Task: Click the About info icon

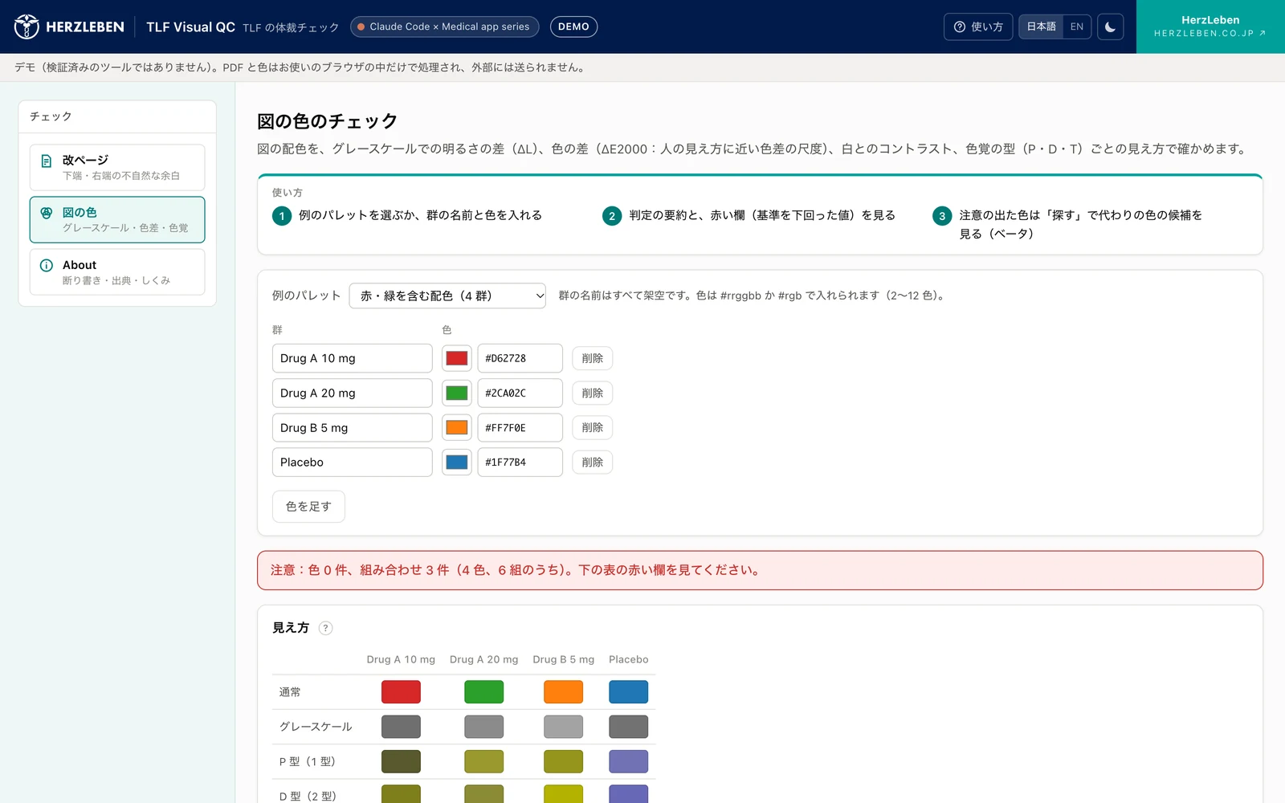Action: pos(47,265)
